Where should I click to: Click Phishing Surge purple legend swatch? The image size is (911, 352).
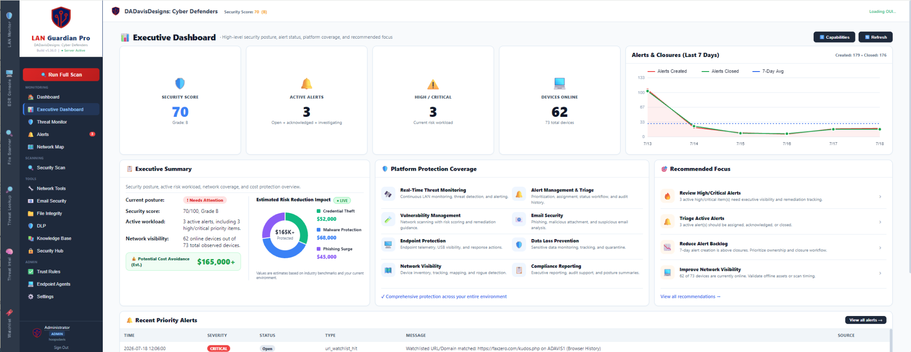click(x=318, y=249)
